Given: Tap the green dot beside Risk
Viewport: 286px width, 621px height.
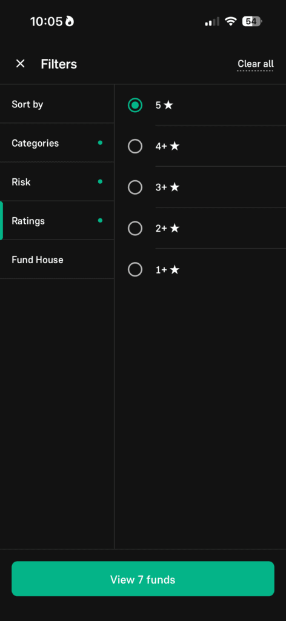Looking at the screenshot, I should pos(100,181).
